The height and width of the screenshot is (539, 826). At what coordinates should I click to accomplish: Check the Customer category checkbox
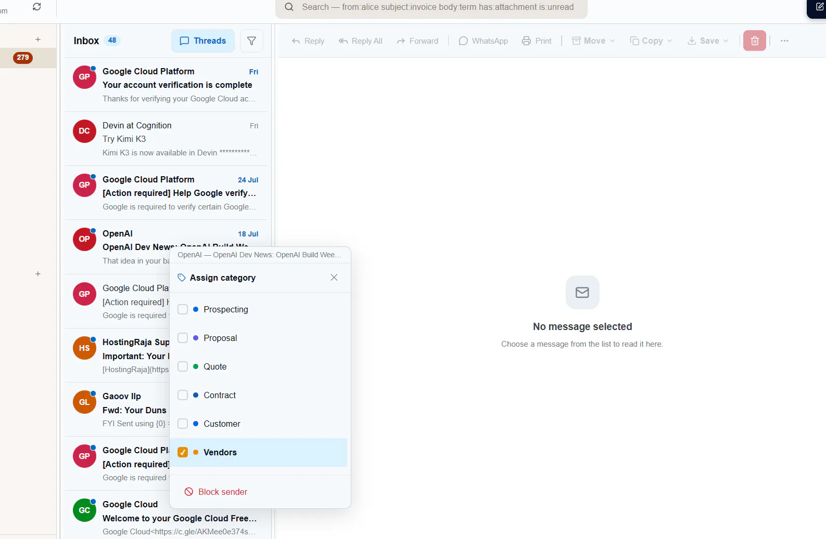(x=183, y=424)
